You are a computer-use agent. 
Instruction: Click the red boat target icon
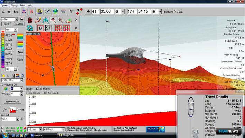[x=30, y=20]
